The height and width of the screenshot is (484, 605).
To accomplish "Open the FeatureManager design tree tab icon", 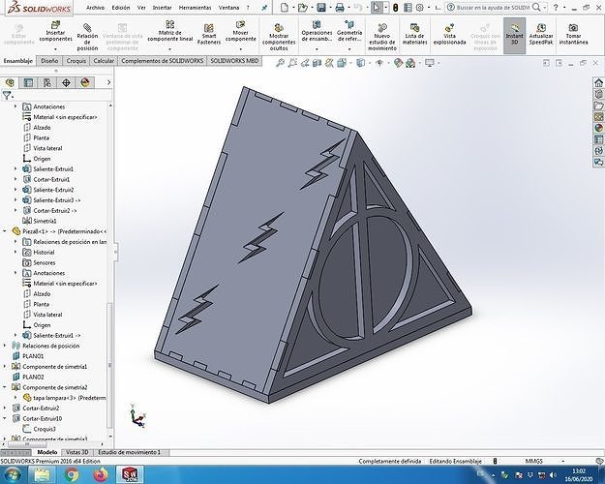I will [x=10, y=82].
